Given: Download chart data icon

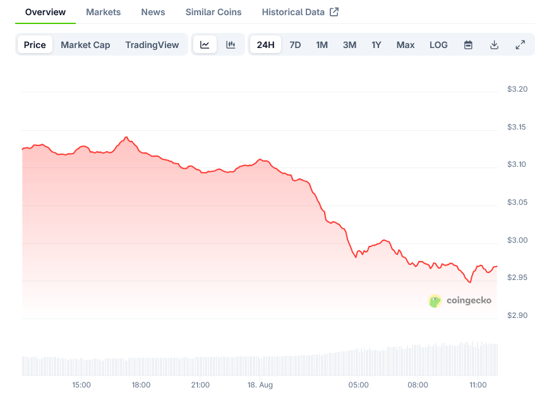Looking at the screenshot, I should (x=494, y=45).
